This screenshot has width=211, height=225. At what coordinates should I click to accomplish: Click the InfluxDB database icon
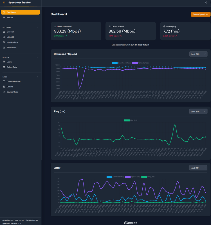click(x=4, y=37)
